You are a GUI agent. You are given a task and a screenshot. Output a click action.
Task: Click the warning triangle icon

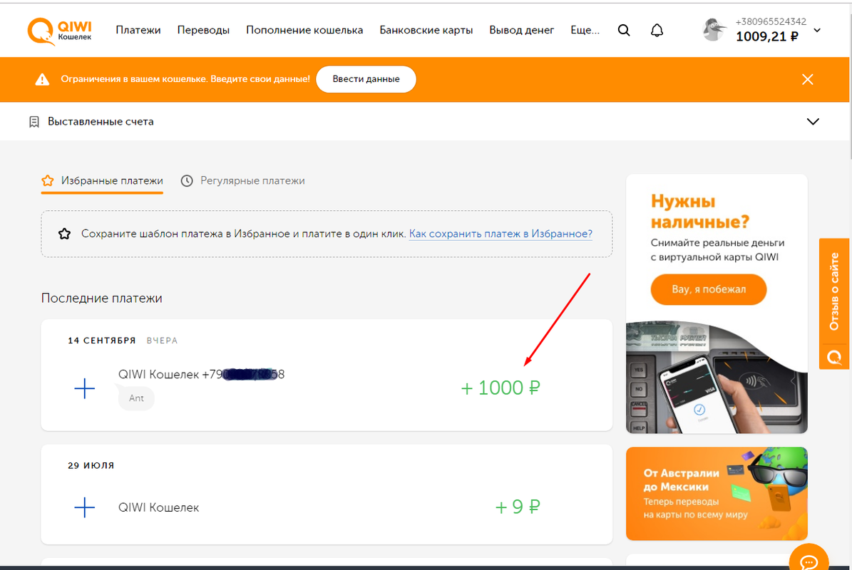(x=42, y=79)
